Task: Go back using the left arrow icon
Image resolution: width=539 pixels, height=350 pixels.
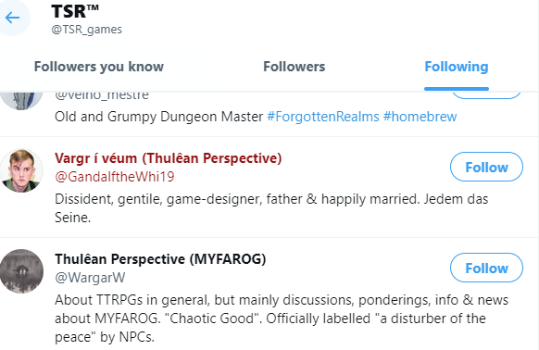Action: pyautogui.click(x=13, y=18)
